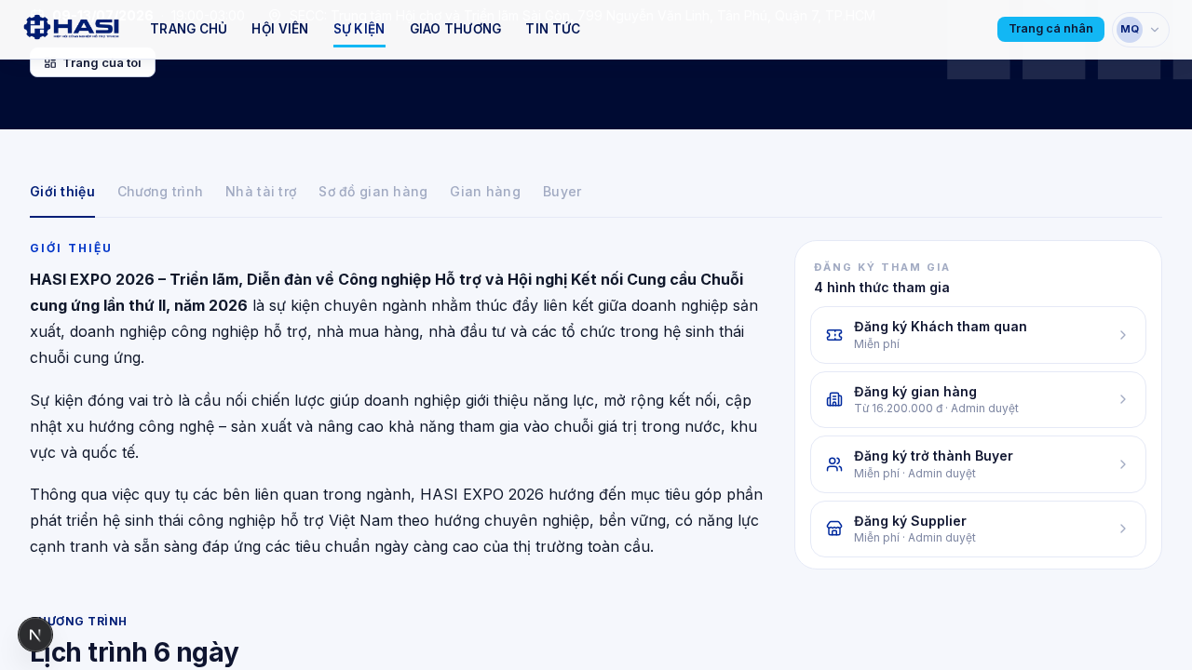Click the 'Lịch trình 6 ngày' heading
Viewport: 1192px width, 670px height.
(x=134, y=652)
